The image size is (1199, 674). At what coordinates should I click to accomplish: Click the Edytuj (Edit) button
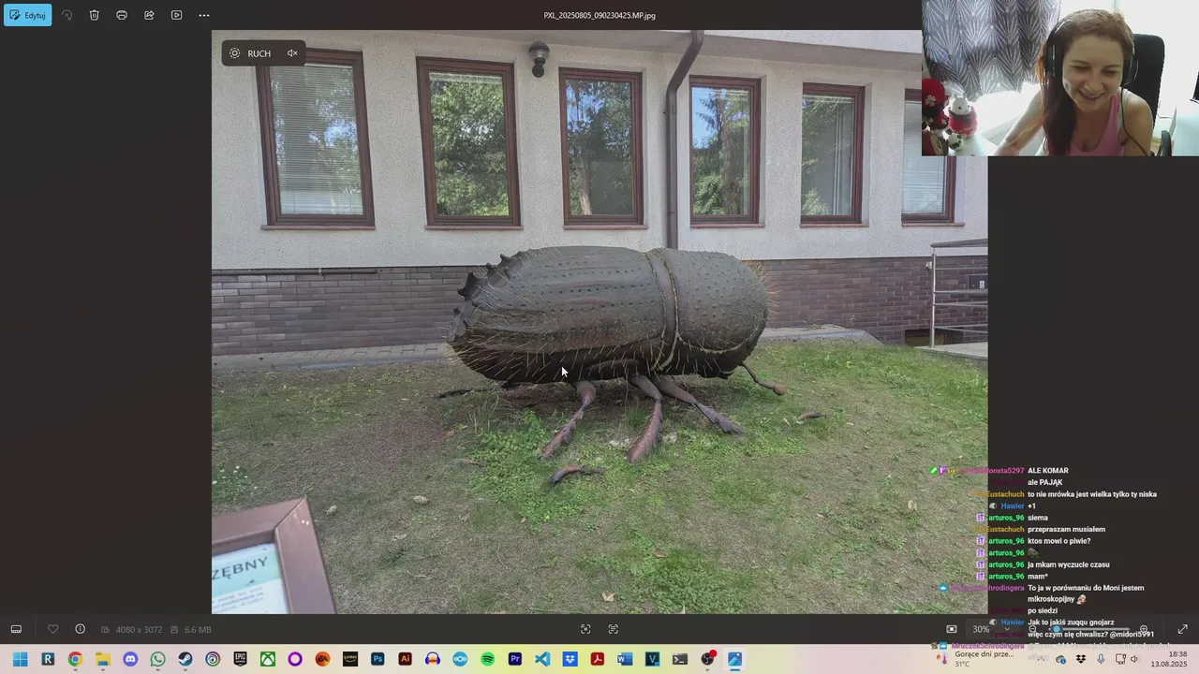[28, 15]
